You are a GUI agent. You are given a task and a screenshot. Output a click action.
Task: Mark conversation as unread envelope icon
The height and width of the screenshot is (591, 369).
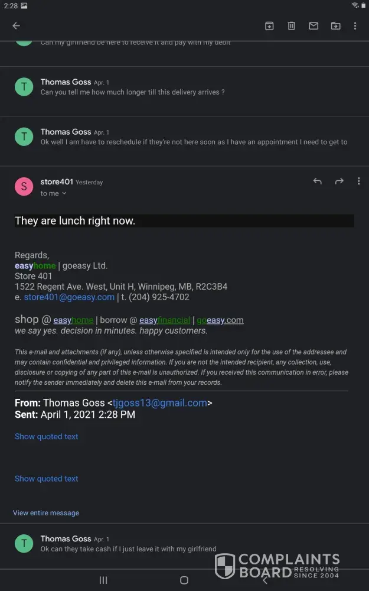click(314, 26)
